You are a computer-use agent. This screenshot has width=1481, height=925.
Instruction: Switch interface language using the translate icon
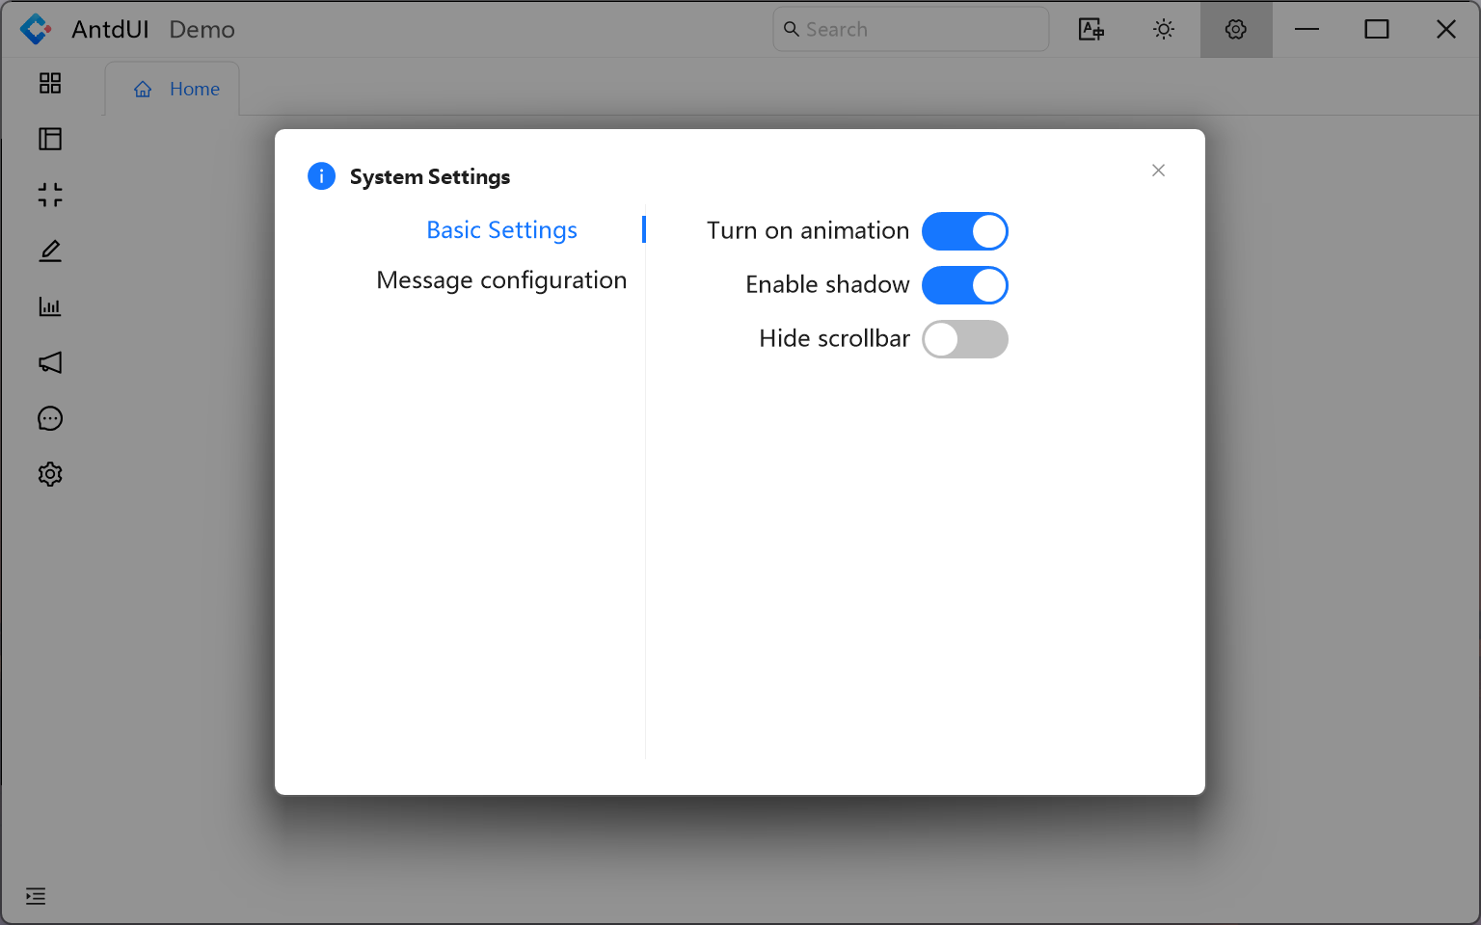point(1091,29)
